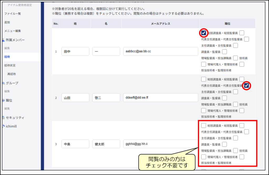Toggle checkbox on 主任調査員・主任監督員 line in 中島 row
The width and height of the screenshot is (269, 175).
[x=236, y=138]
